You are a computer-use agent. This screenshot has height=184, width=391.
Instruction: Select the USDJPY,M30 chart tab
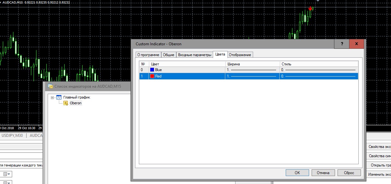12,136
